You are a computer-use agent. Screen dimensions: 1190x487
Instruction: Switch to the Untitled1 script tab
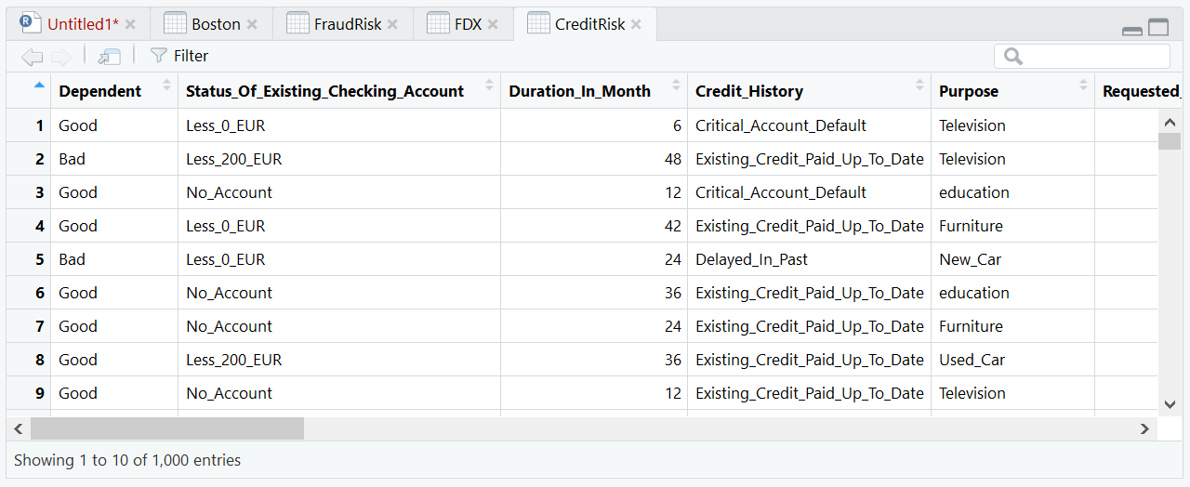pos(83,24)
